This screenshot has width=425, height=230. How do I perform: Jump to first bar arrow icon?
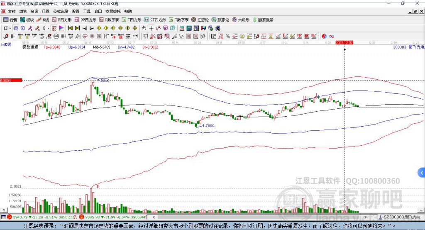(x=70, y=28)
